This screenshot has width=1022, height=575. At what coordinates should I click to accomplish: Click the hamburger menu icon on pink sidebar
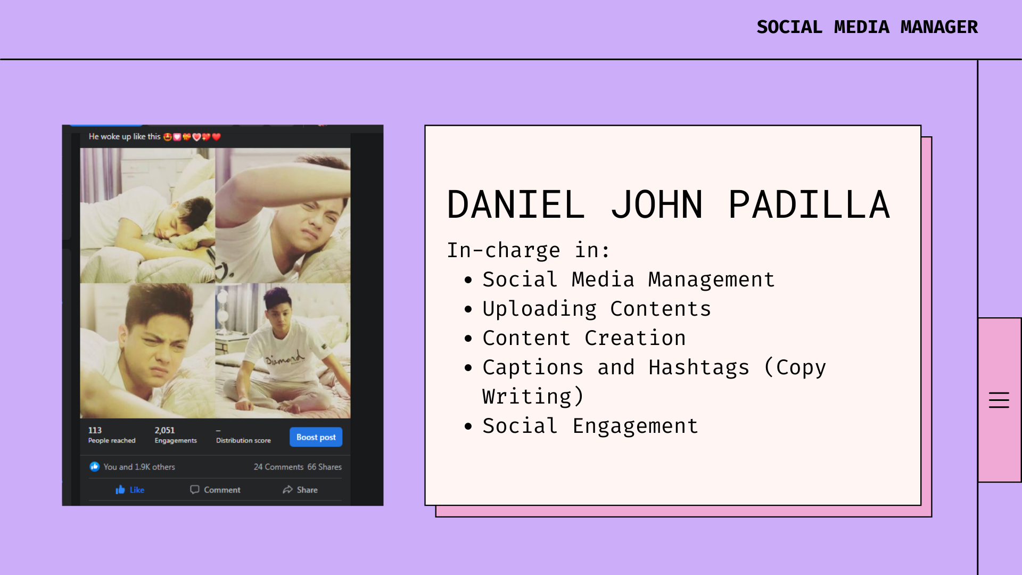click(x=999, y=400)
